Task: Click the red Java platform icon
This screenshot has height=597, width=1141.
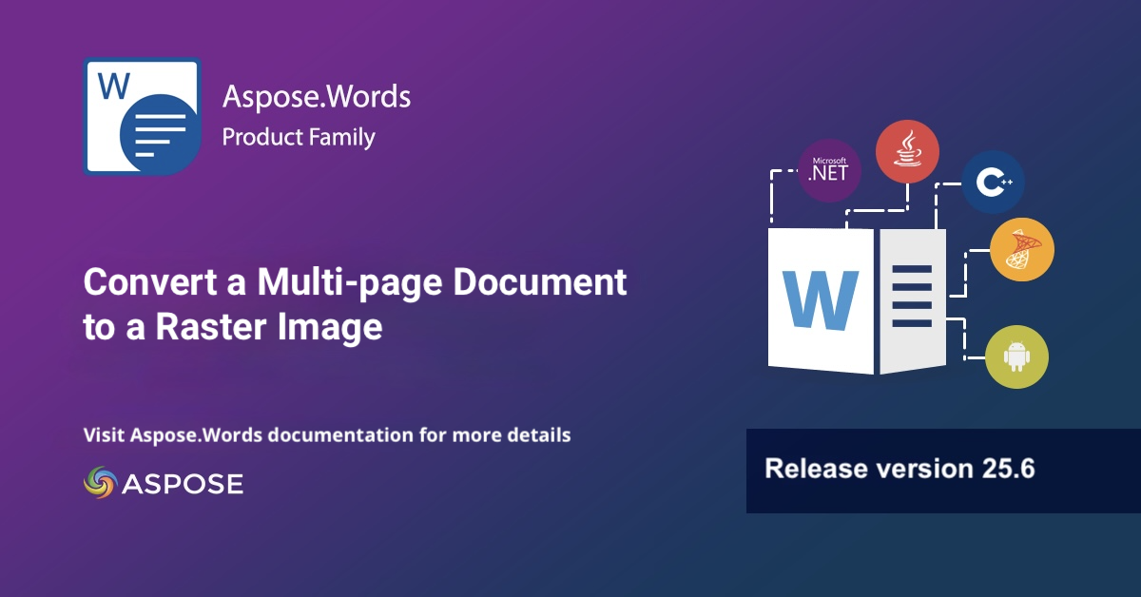Action: [907, 151]
